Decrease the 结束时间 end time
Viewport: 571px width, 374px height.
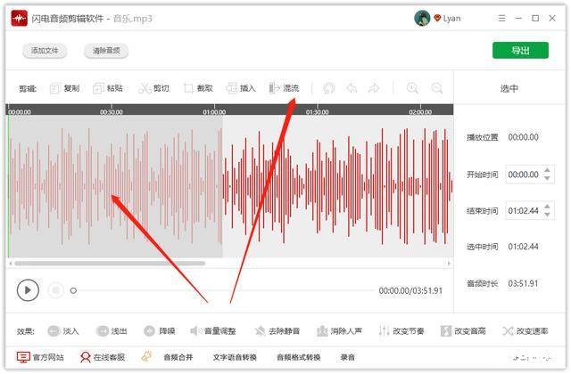[547, 215]
